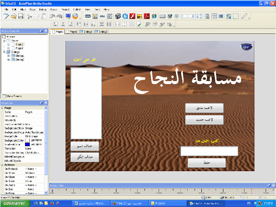Expand the Dialog1 tree node

[9, 56]
